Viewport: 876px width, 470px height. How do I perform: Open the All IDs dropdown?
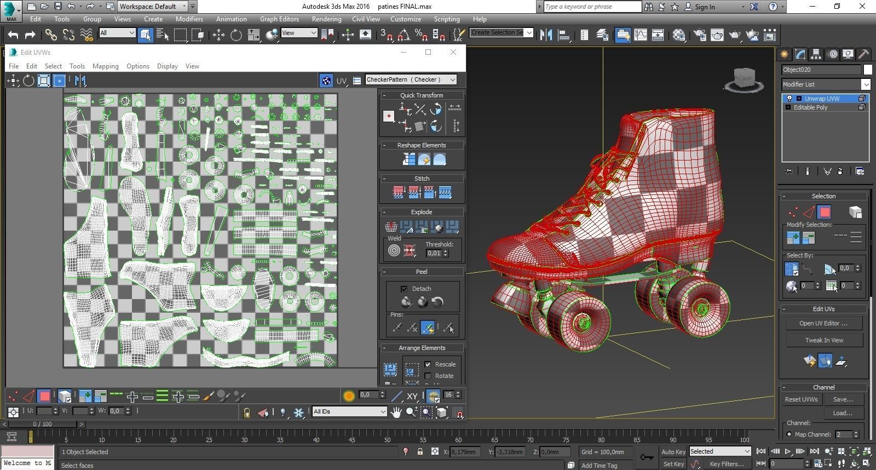(x=349, y=411)
